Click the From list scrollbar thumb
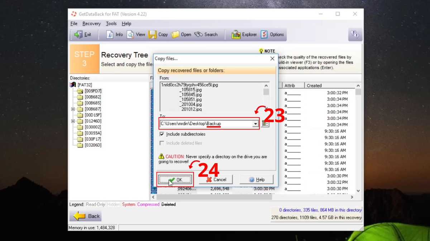 (x=266, y=92)
